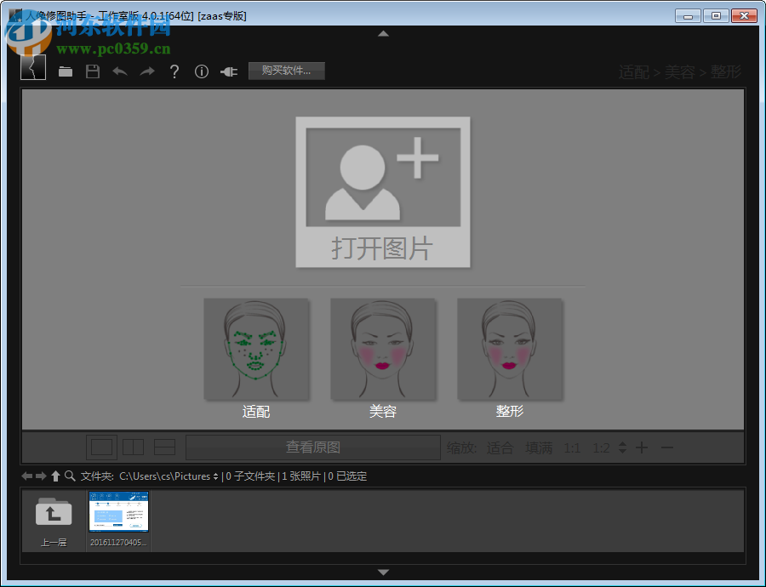Screen dimensions: 766x587
Task: Enable the side-by-side compare view
Action: point(133,447)
